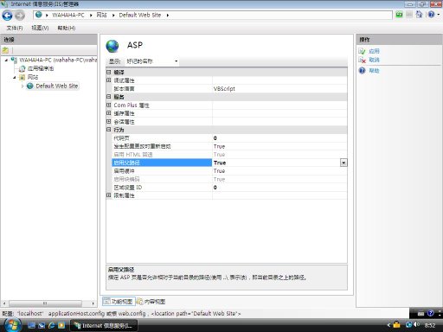Image resolution: width=443 pixels, height=332 pixels.
Task: Click the 网站 folder icon in the tree
Action: click(22, 77)
